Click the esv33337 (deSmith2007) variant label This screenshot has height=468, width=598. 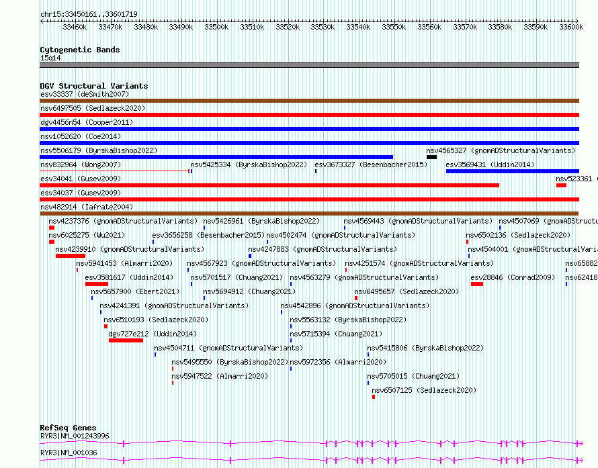pyautogui.click(x=85, y=94)
